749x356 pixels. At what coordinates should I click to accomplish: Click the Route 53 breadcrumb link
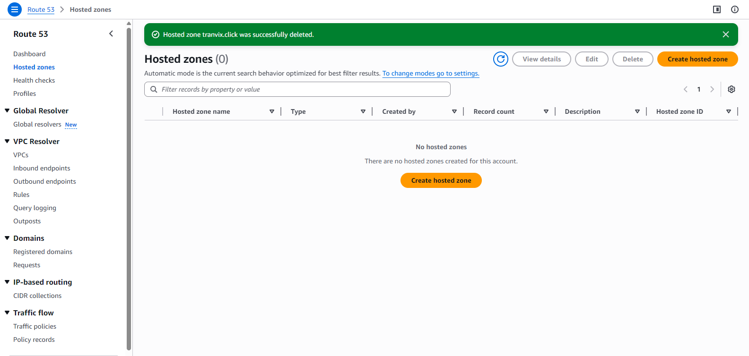point(41,9)
